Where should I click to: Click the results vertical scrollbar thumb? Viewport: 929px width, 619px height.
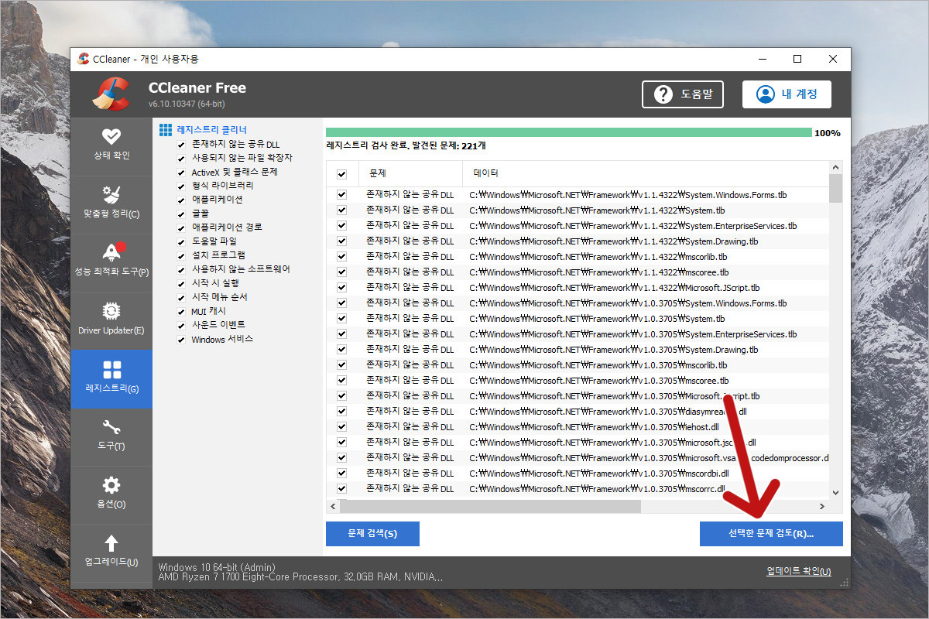point(835,188)
